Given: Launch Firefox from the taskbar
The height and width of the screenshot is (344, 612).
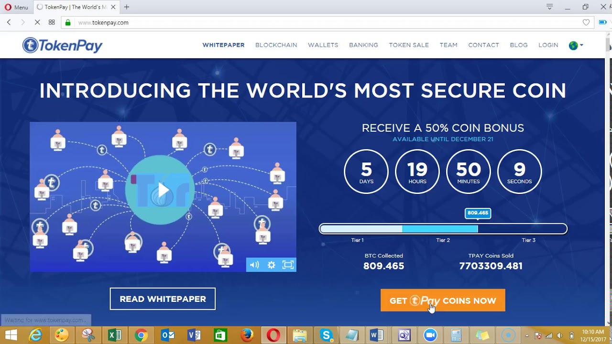Looking at the screenshot, I should tap(247, 335).
